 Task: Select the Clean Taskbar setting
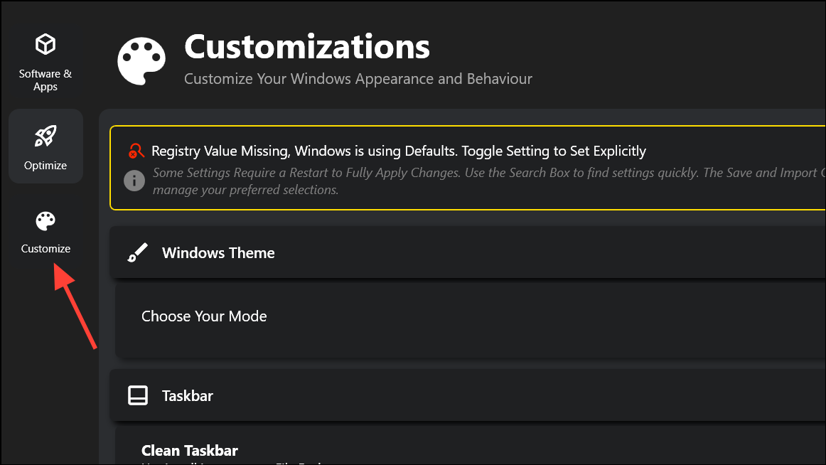(190, 451)
